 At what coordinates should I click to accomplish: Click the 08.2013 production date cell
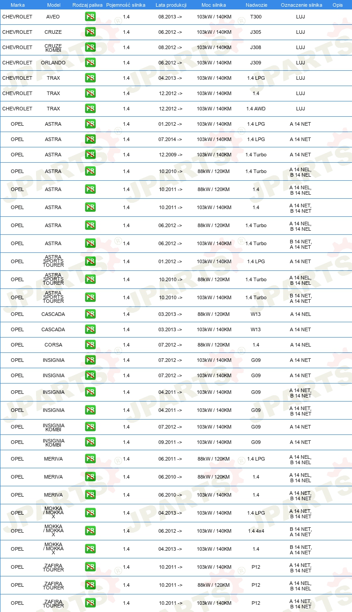[x=170, y=17]
